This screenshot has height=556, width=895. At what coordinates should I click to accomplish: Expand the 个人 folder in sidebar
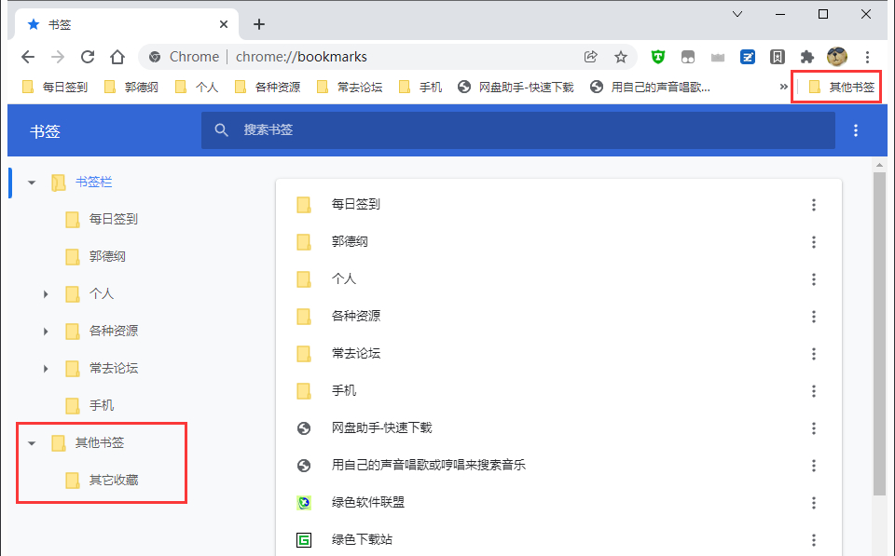point(46,294)
